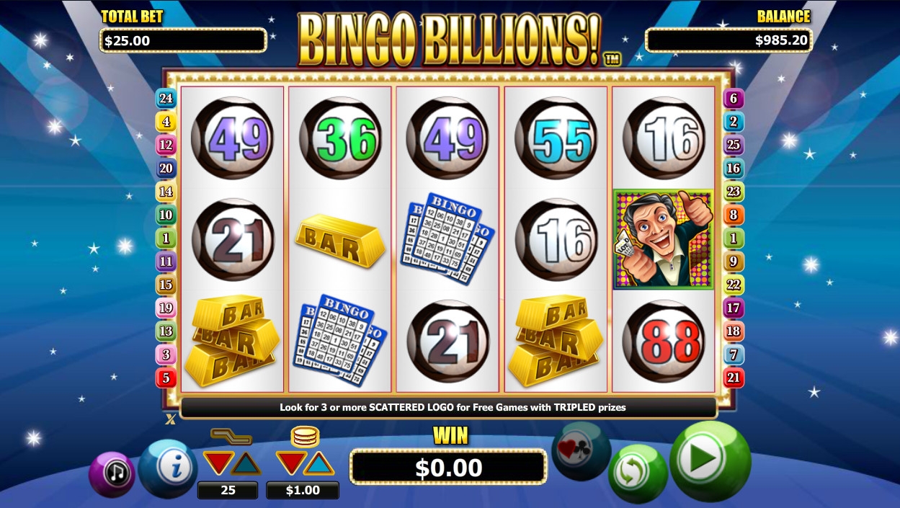Image resolution: width=900 pixels, height=508 pixels.
Task: Click the Total Bet $25.00 display
Action: (x=183, y=40)
